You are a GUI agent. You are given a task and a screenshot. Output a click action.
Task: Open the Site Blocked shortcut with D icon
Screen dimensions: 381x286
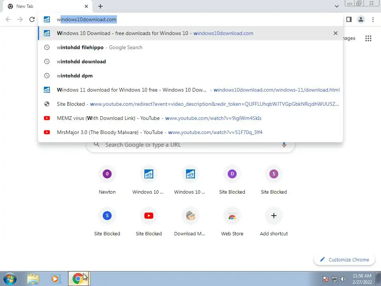point(232,180)
